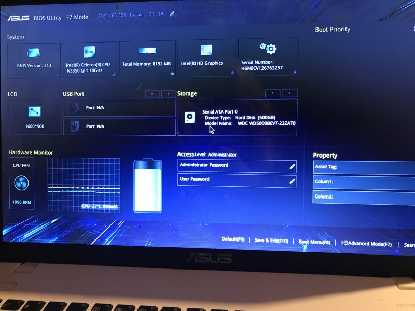Click the first USB port icon
Screen dimensions: 415x311
pos(74,108)
